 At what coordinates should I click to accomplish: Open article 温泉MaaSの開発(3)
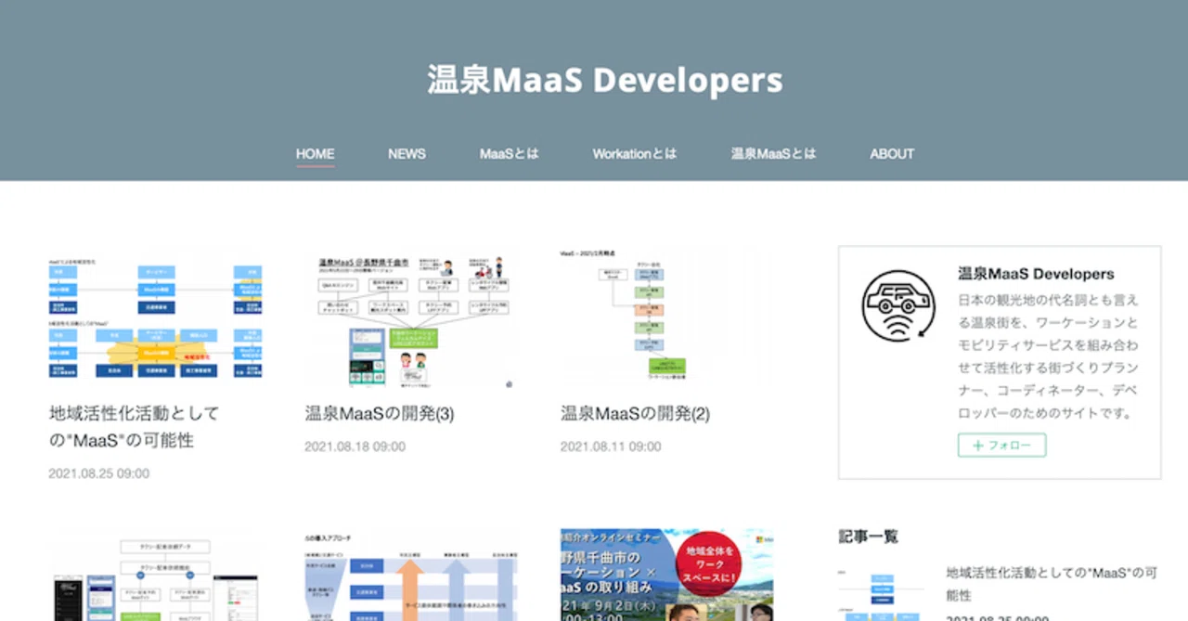point(380,413)
